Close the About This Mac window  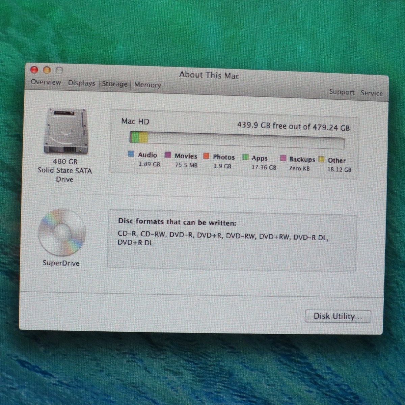pyautogui.click(x=34, y=70)
